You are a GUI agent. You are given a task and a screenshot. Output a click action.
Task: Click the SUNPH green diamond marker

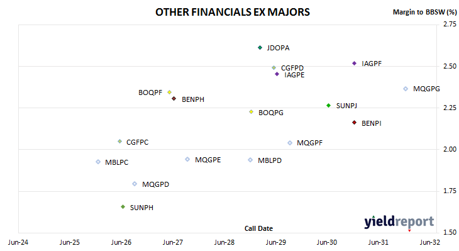coord(123,207)
